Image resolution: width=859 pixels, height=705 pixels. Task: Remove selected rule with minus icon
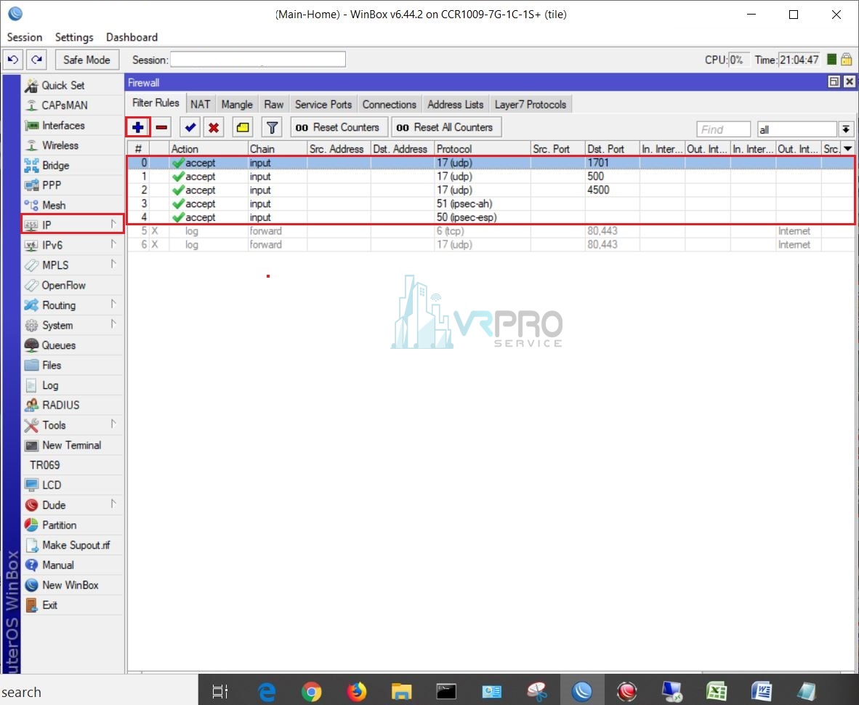tap(161, 128)
